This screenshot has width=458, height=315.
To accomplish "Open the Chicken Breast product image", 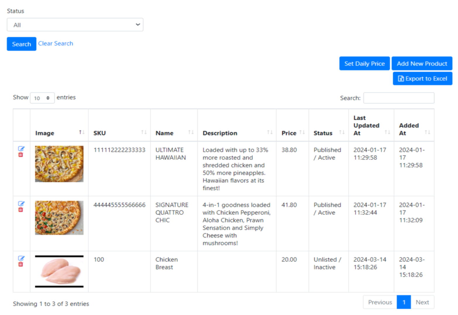I will click(x=59, y=271).
